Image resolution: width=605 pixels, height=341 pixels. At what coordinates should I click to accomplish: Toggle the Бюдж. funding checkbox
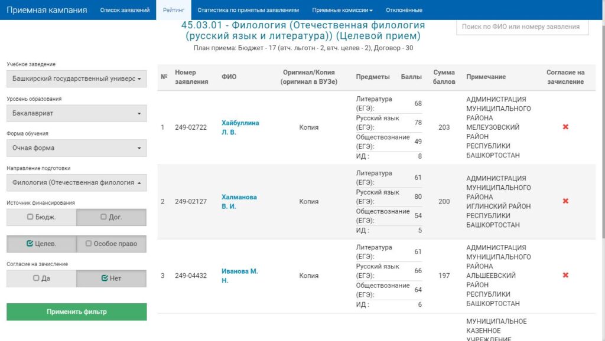[41, 217]
